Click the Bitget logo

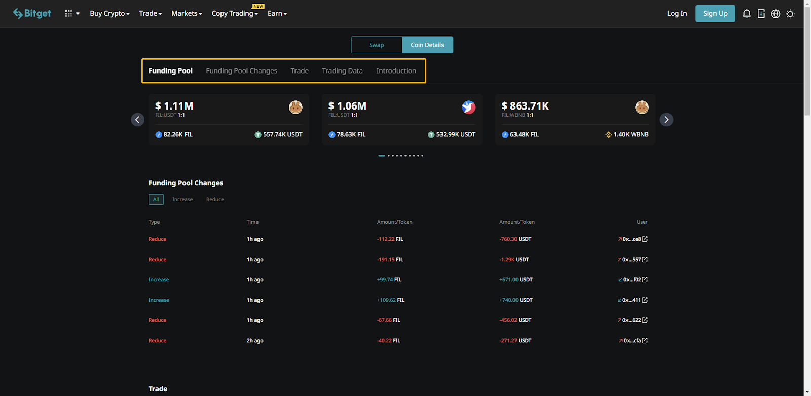tap(32, 14)
